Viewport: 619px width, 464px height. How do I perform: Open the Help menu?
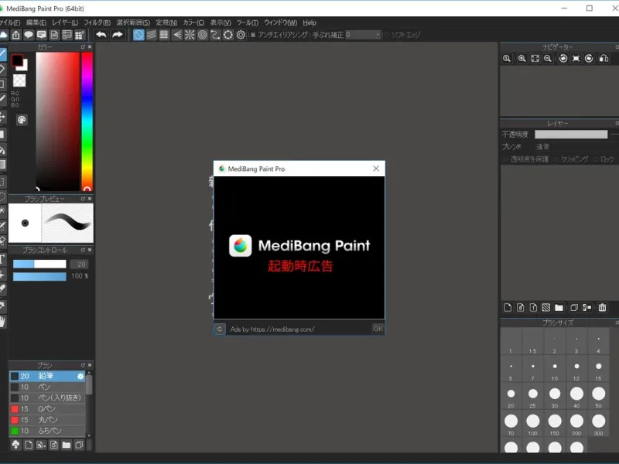[x=309, y=22]
